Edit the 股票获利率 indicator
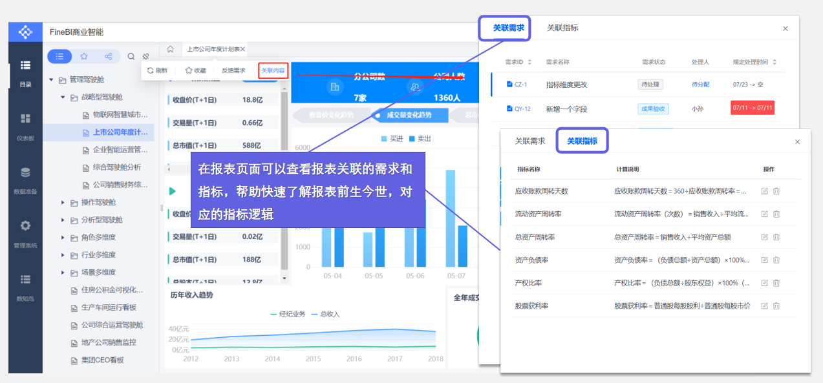The image size is (823, 383). click(x=765, y=305)
